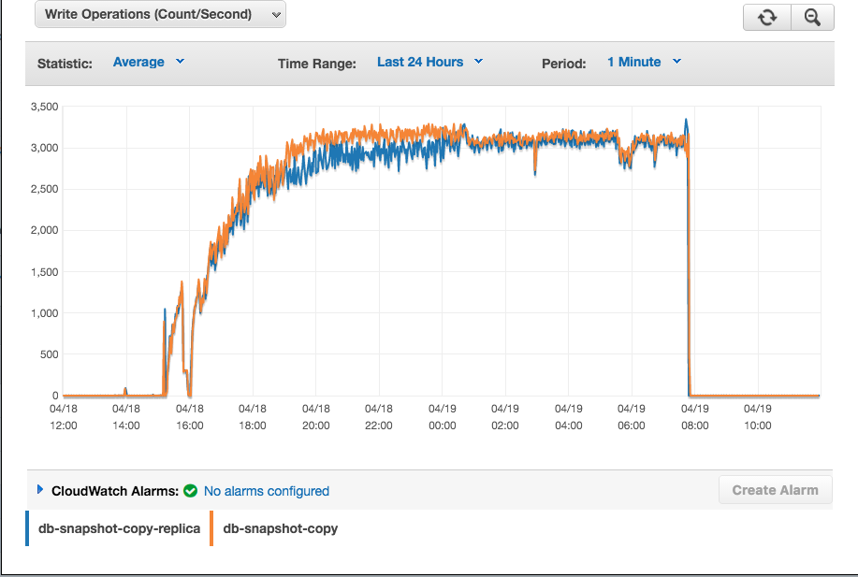
Task: Click the magnifier zoom icon
Action: [812, 18]
